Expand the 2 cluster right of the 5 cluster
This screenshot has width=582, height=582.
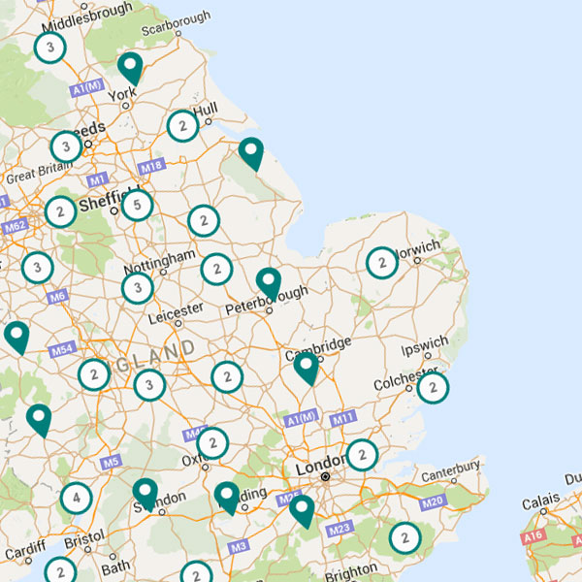204,221
